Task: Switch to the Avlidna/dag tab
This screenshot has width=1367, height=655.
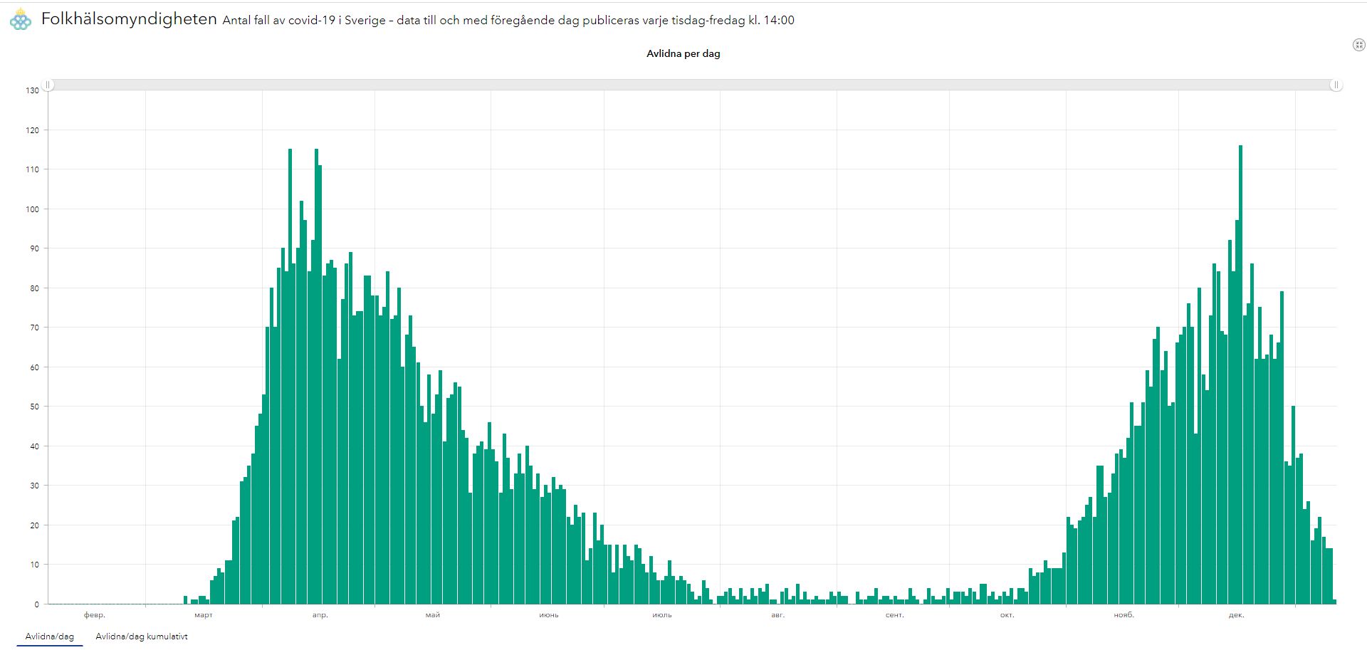Action: pyautogui.click(x=50, y=636)
